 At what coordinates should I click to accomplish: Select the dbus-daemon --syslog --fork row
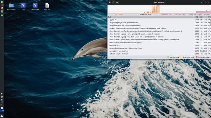(159, 34)
